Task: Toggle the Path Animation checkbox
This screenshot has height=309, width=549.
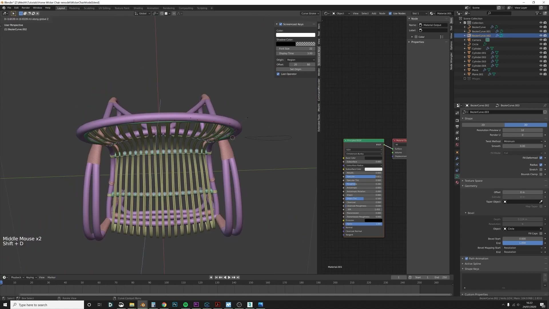Action: point(466,259)
